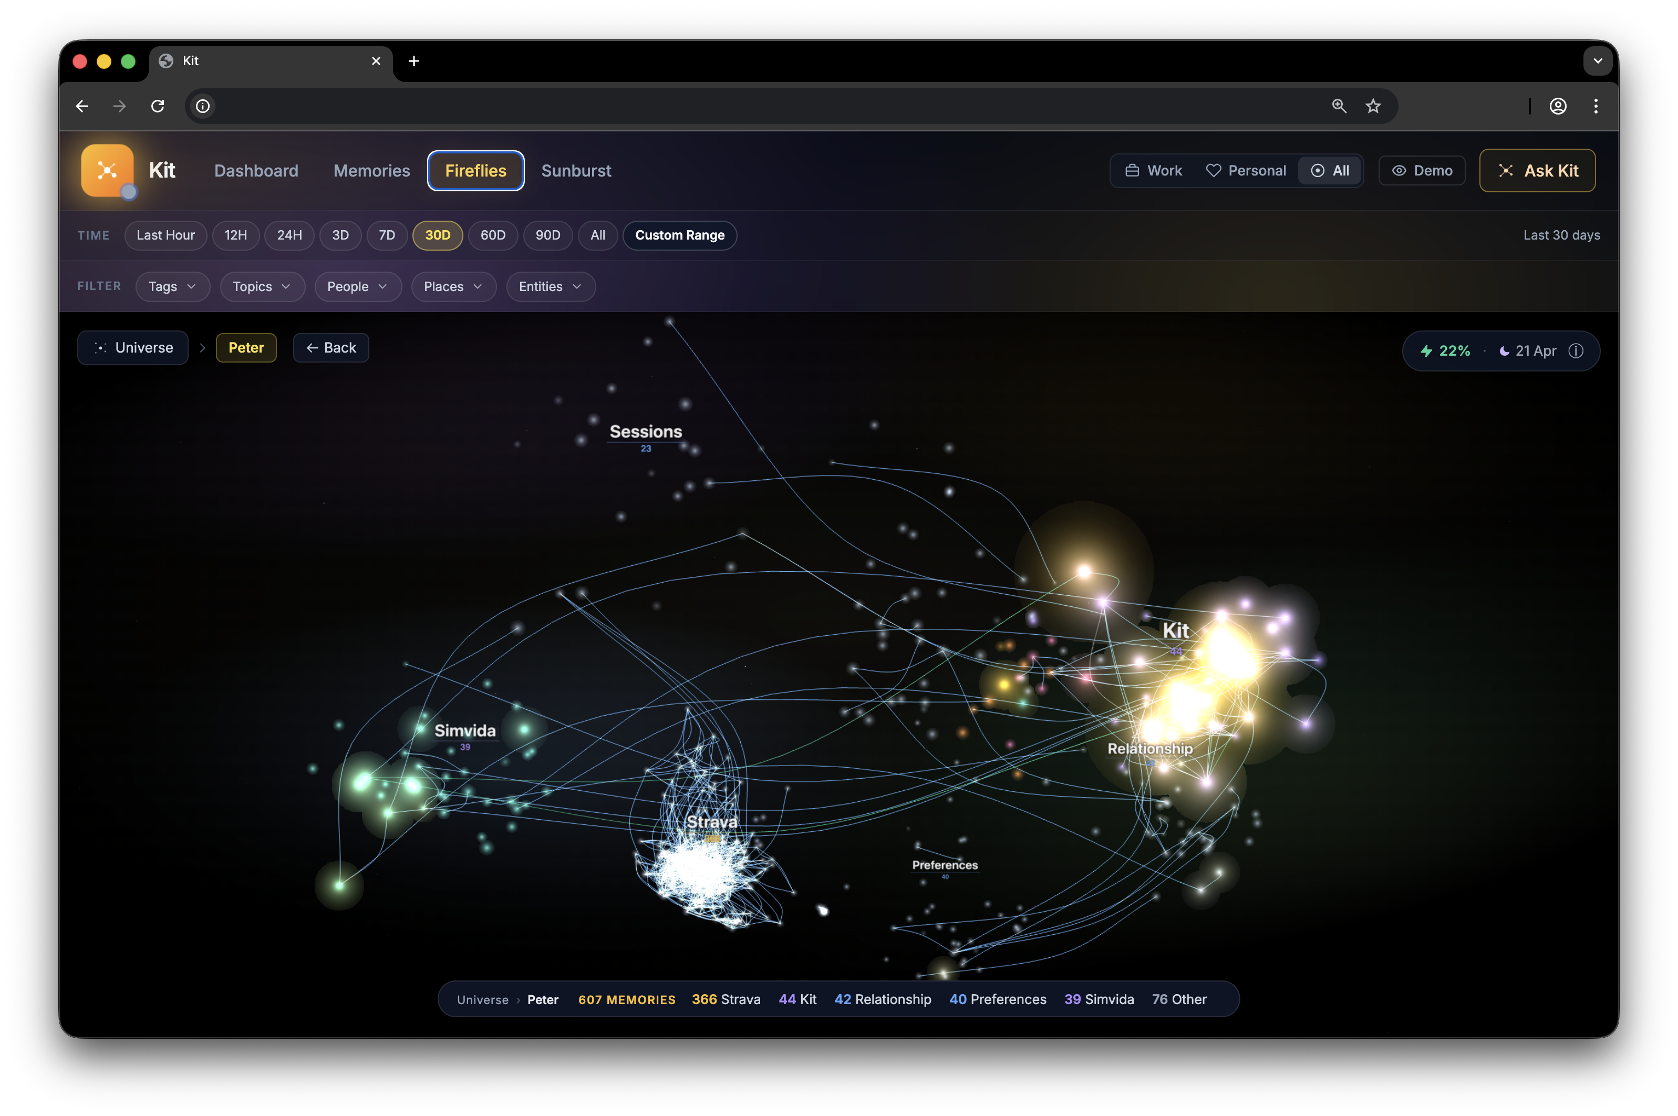The image size is (1678, 1116).
Task: Open the Dashboard view
Action: (255, 170)
